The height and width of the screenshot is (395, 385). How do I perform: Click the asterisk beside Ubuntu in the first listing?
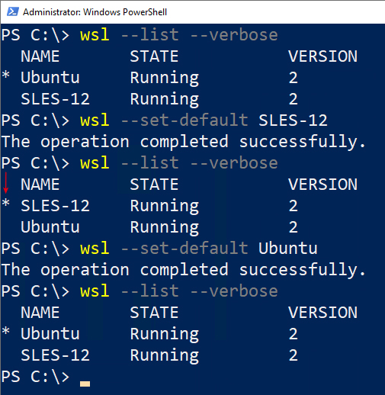pos(6,75)
